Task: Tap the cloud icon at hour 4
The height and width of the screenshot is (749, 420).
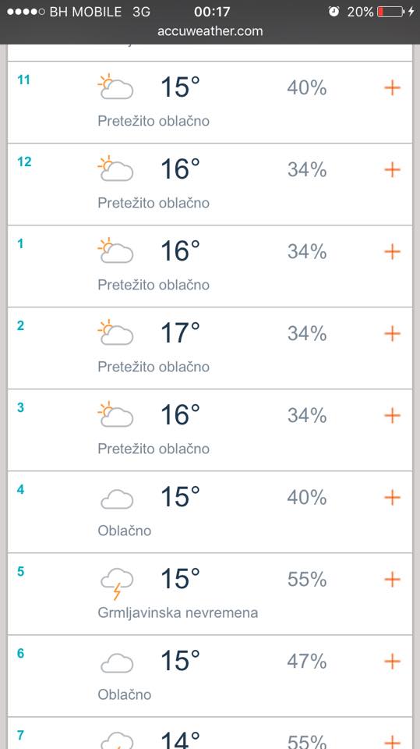Action: click(117, 499)
